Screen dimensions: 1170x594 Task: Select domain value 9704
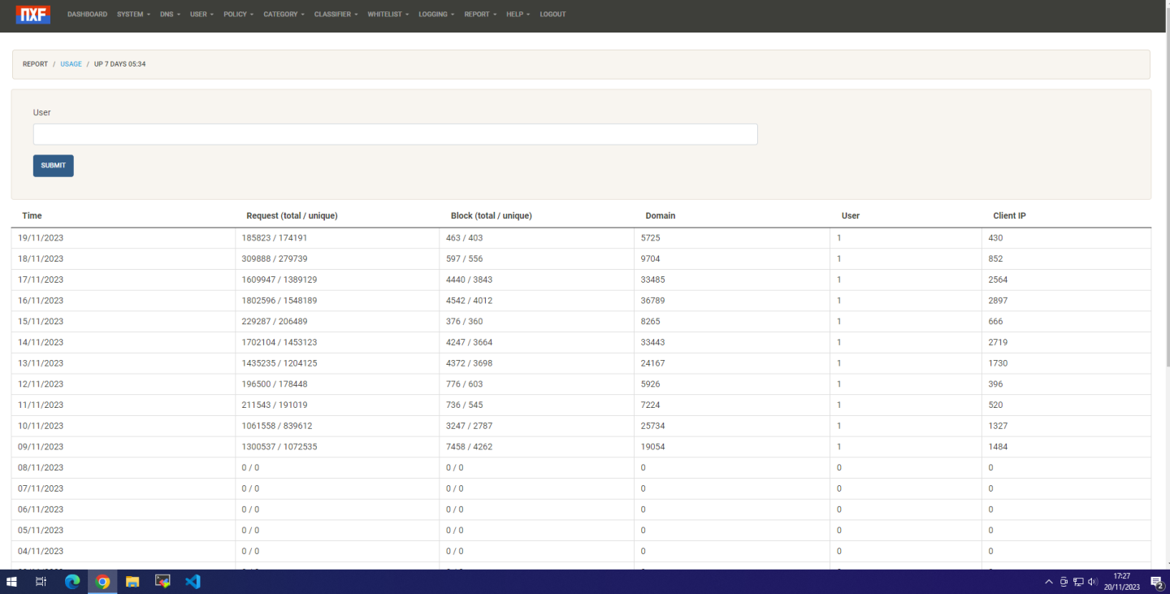(x=651, y=259)
